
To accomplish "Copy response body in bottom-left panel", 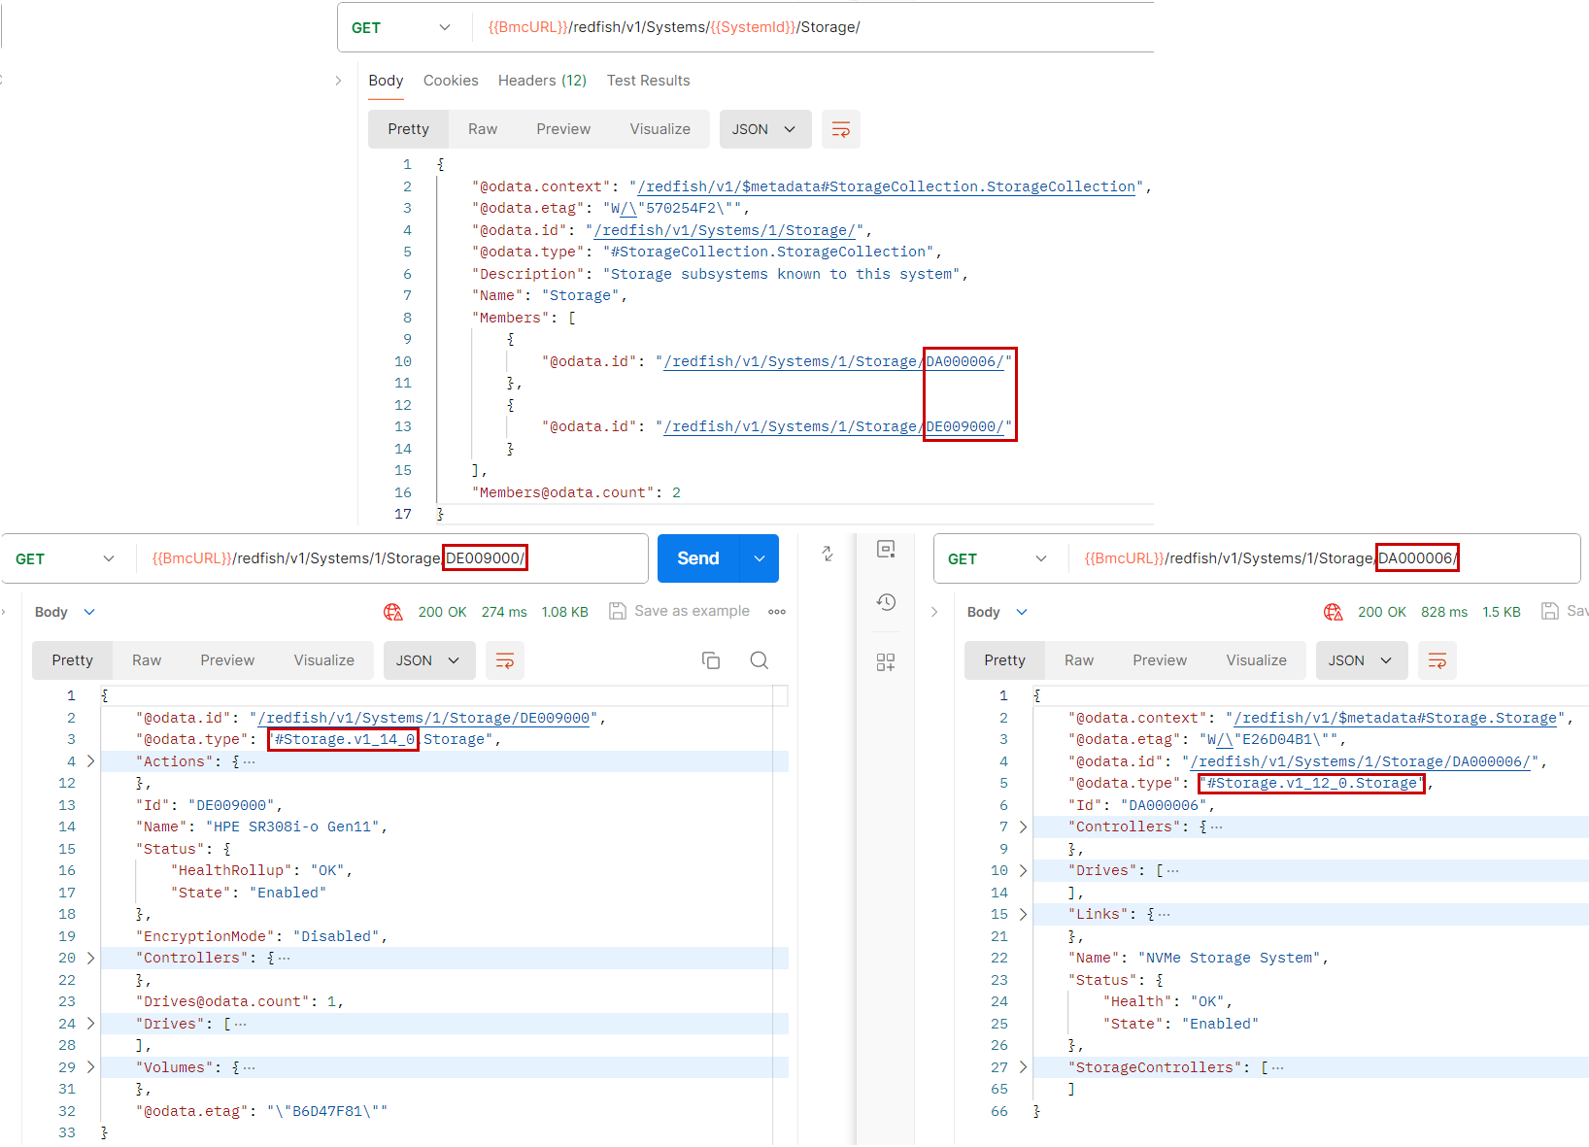I will [x=711, y=660].
